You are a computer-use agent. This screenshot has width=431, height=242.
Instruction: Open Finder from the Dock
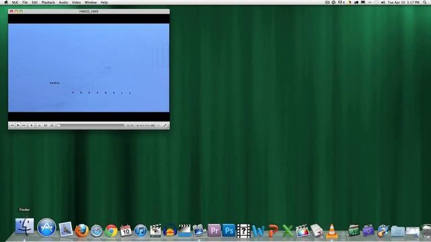click(24, 227)
